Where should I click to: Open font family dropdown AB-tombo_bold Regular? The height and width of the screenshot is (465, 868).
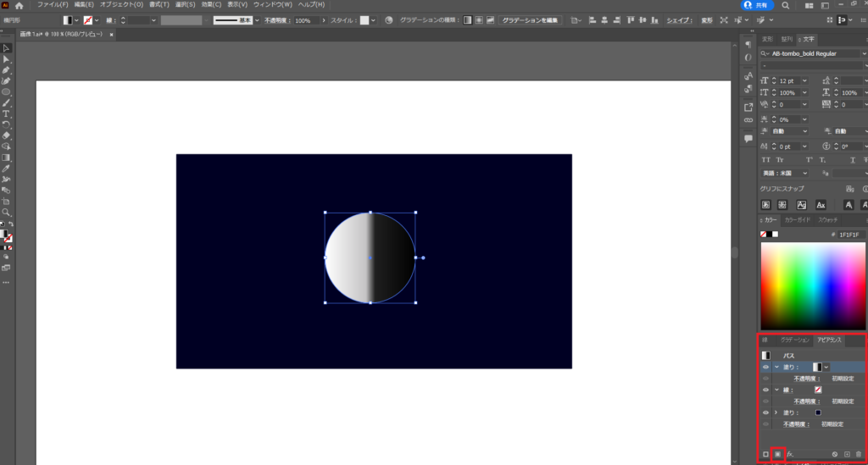tap(864, 53)
